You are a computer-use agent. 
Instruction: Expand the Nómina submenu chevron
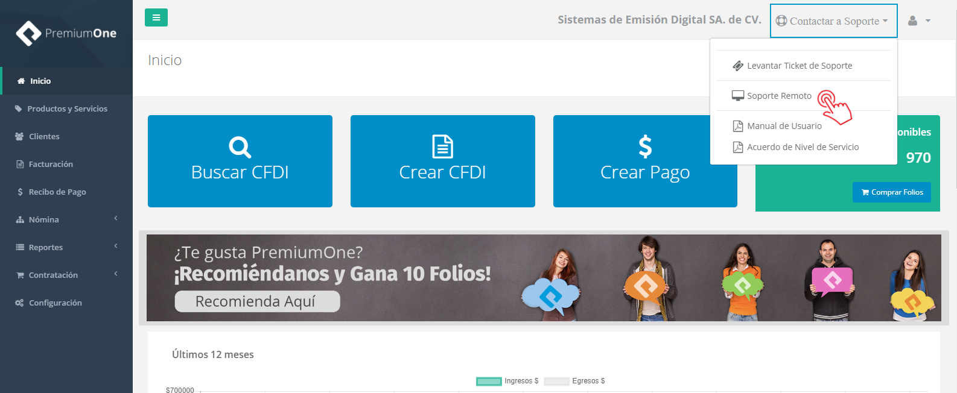point(116,218)
